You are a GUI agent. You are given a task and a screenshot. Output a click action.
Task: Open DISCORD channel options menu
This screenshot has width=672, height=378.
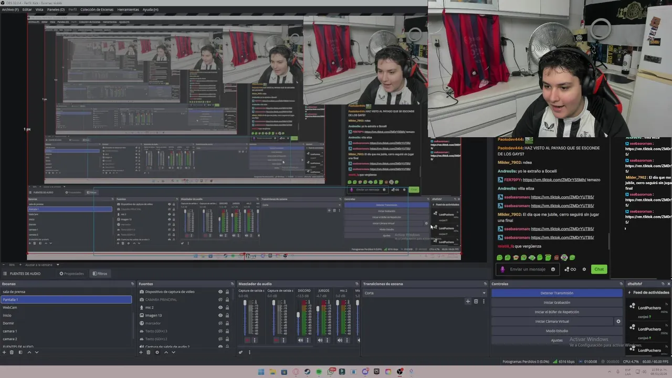(307, 340)
